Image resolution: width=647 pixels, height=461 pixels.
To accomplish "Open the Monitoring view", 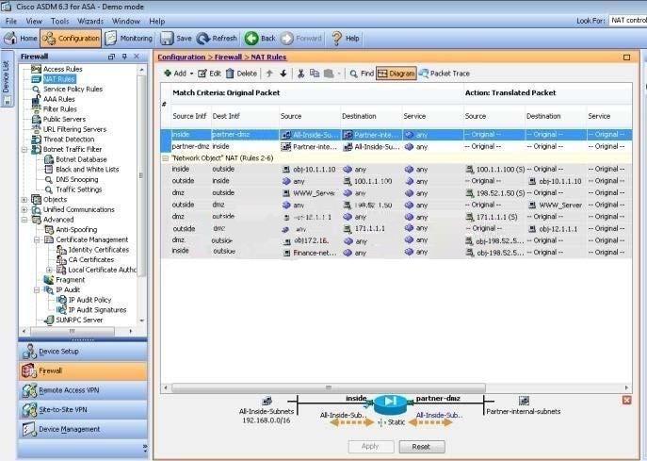I will [x=128, y=39].
